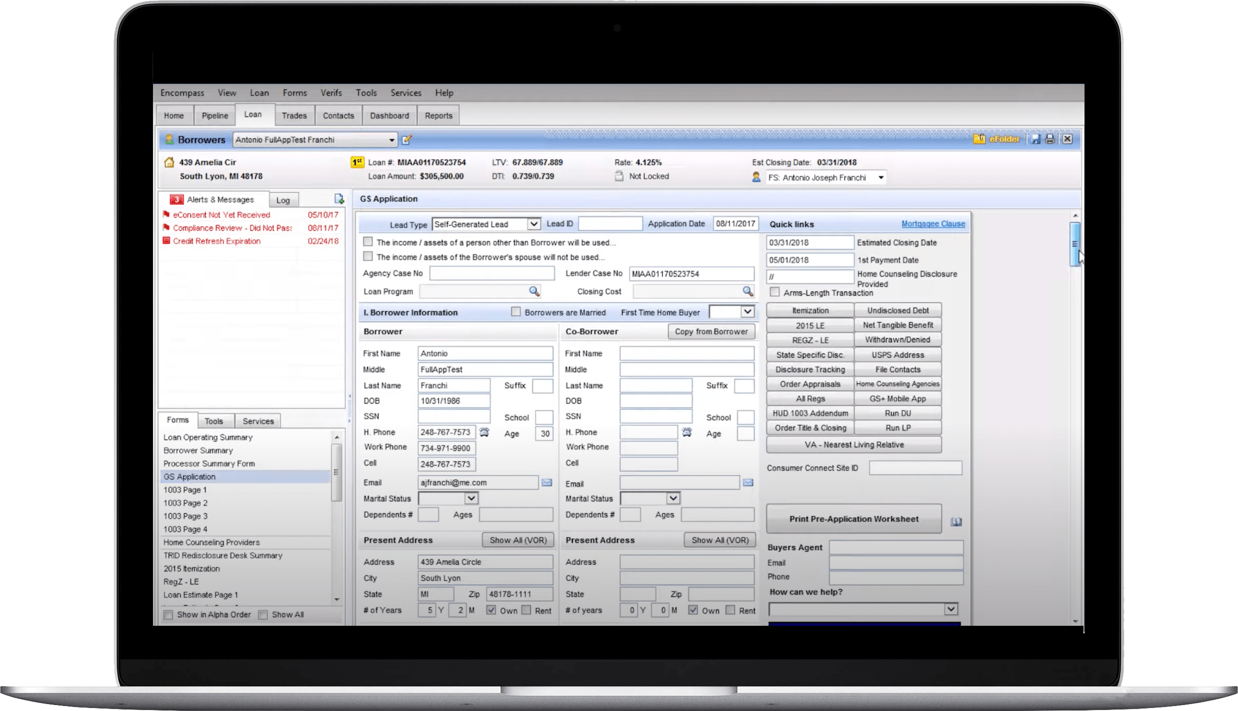Click the print icon in header
Image resolution: width=1238 pixels, height=711 pixels.
[x=1050, y=139]
